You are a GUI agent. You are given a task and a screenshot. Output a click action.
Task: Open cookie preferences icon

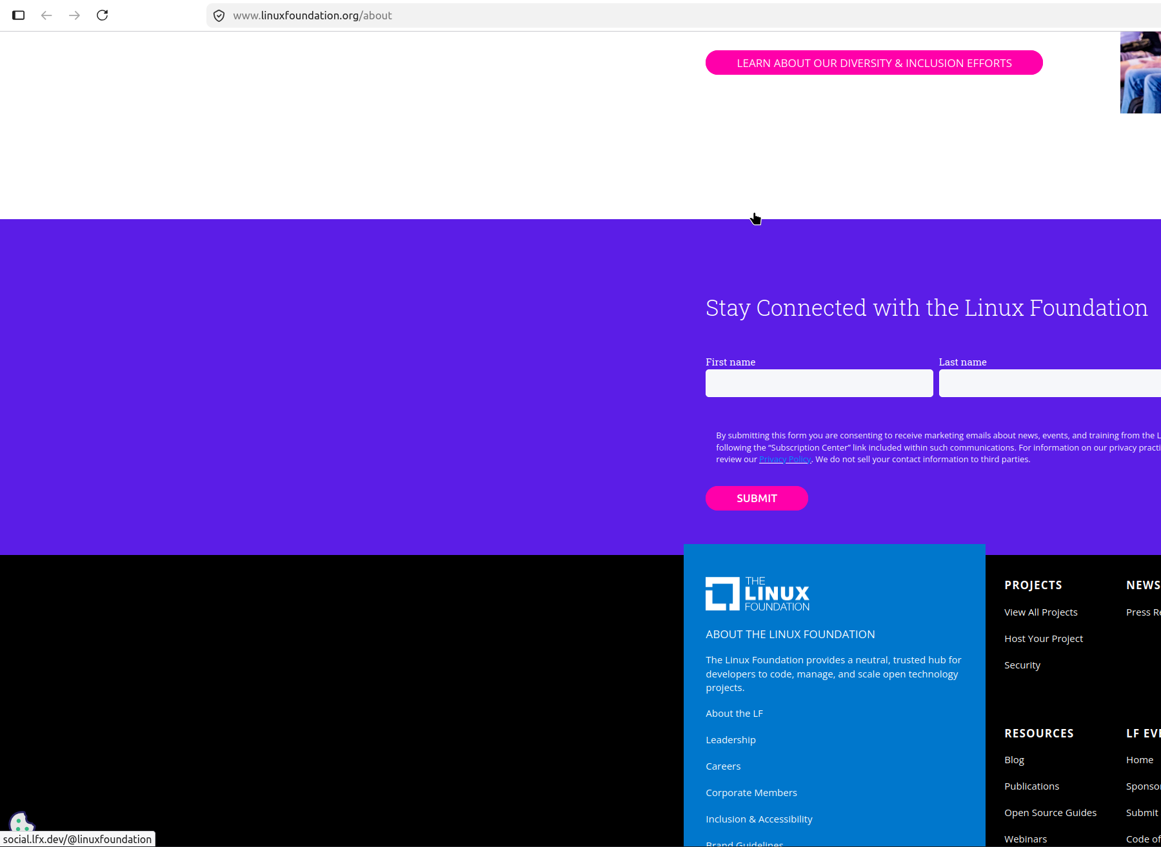click(21, 822)
